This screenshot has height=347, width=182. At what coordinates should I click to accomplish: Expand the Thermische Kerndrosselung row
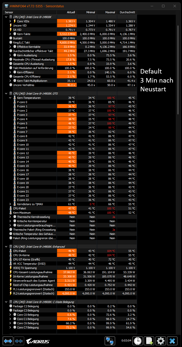(10, 217)
